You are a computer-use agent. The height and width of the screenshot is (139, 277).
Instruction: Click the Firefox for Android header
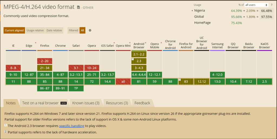tap(186, 46)
